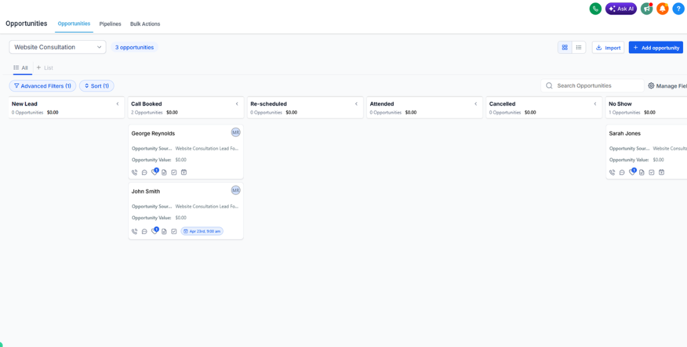Click the 3 opportunities count badge
Screen dimensions: 687x347
click(134, 47)
